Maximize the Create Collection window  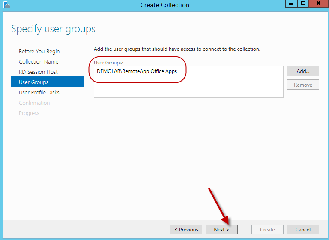(303, 4)
